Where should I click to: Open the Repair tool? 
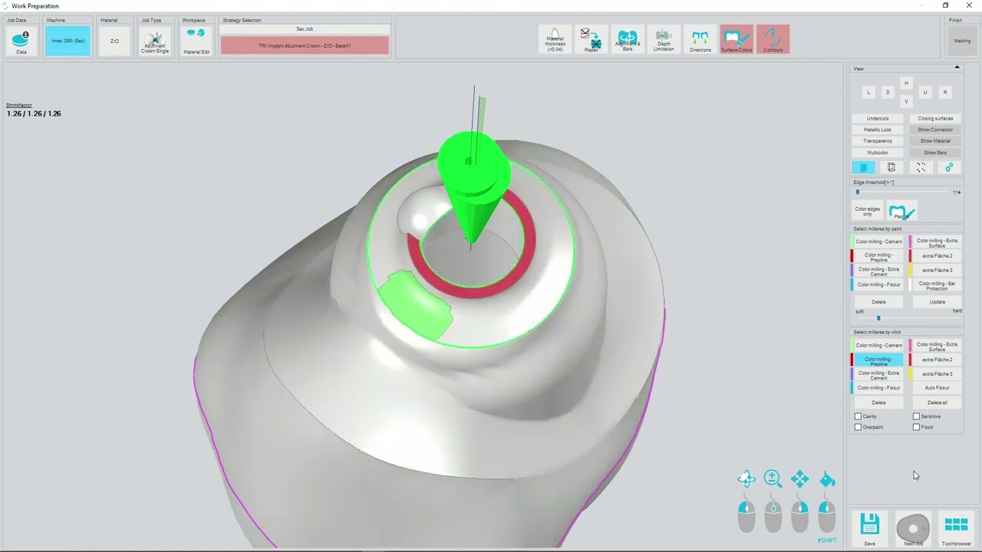click(591, 40)
